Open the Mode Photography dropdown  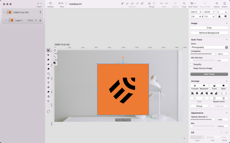(x=209, y=47)
